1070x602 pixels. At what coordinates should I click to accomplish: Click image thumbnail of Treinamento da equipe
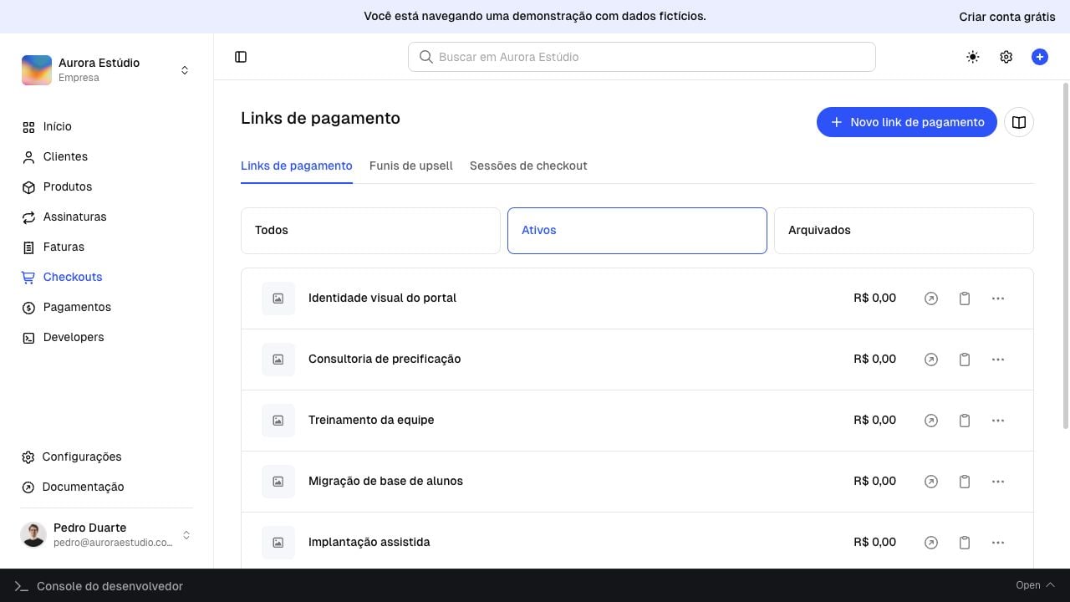point(278,421)
